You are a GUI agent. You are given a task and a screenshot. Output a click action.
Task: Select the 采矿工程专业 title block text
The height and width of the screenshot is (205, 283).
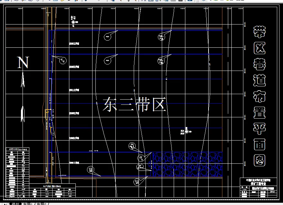(x=258, y=184)
